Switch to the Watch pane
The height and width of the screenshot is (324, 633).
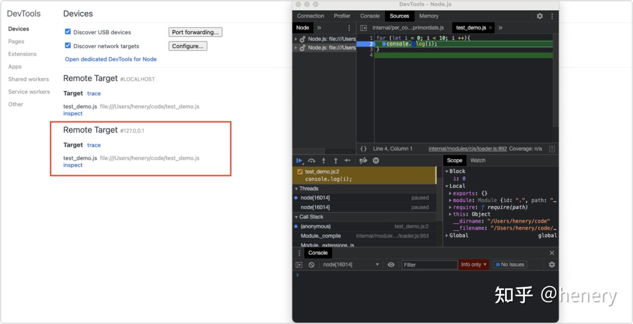click(478, 160)
